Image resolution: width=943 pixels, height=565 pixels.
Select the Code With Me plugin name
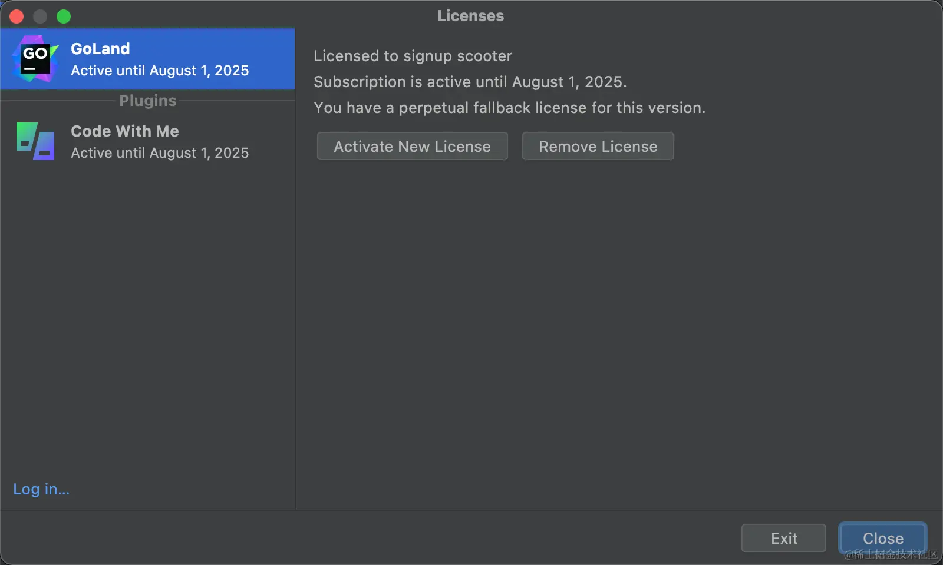pyautogui.click(x=125, y=131)
